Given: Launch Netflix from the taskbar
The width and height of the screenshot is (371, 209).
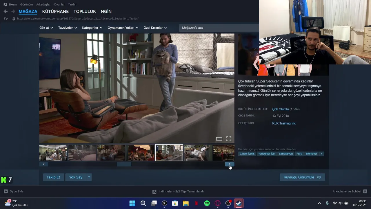Looking at the screenshot, I should (196, 203).
